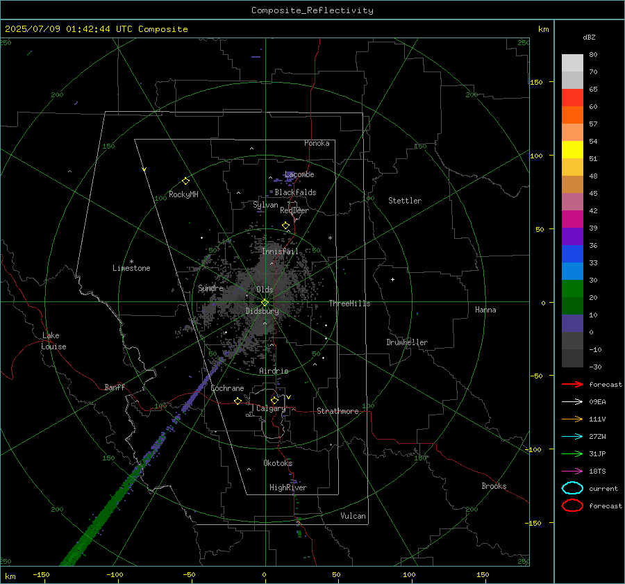Click the Composite_Reflectivity title
Viewport: 625px width, 584px height.
(x=312, y=10)
